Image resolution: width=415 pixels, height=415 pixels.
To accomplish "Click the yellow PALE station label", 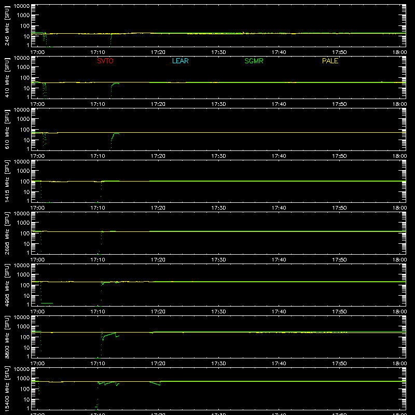I will pos(330,61).
